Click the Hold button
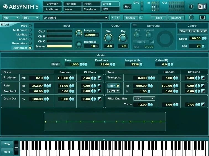 click(x=7, y=152)
